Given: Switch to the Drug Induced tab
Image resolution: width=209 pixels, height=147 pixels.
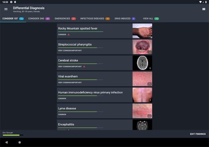Looking at the screenshot, I should (x=125, y=19).
